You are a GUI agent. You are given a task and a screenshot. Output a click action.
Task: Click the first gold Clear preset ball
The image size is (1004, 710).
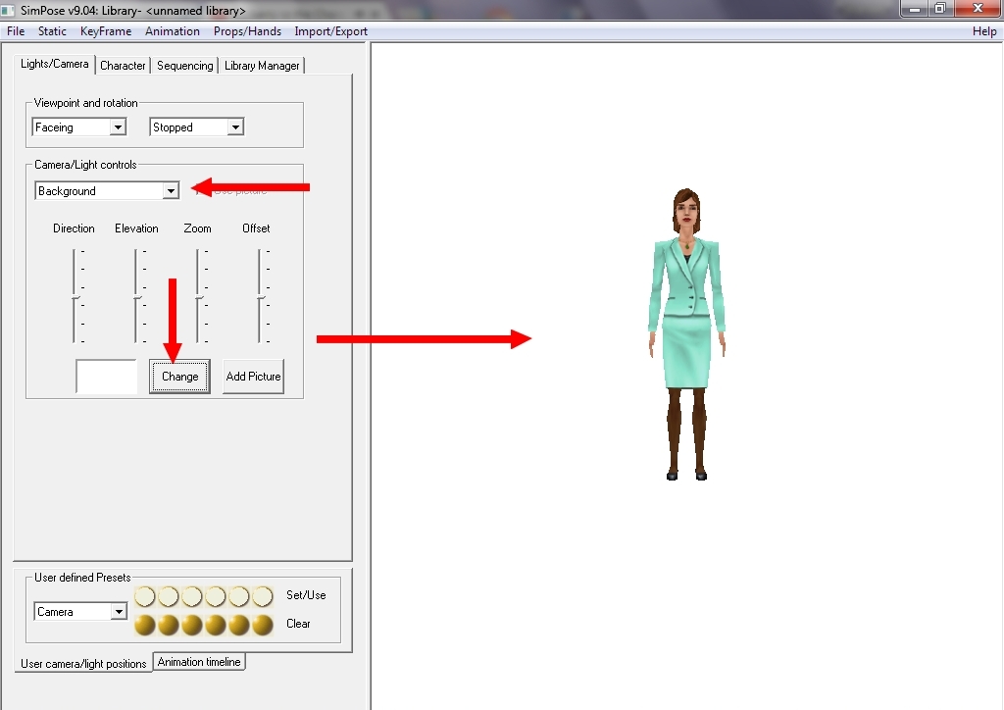145,625
